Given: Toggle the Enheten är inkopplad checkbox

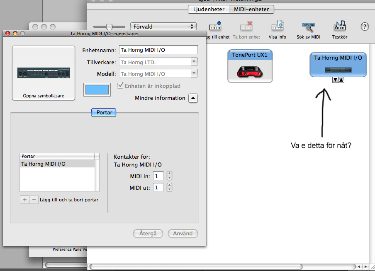Looking at the screenshot, I should 120,85.
